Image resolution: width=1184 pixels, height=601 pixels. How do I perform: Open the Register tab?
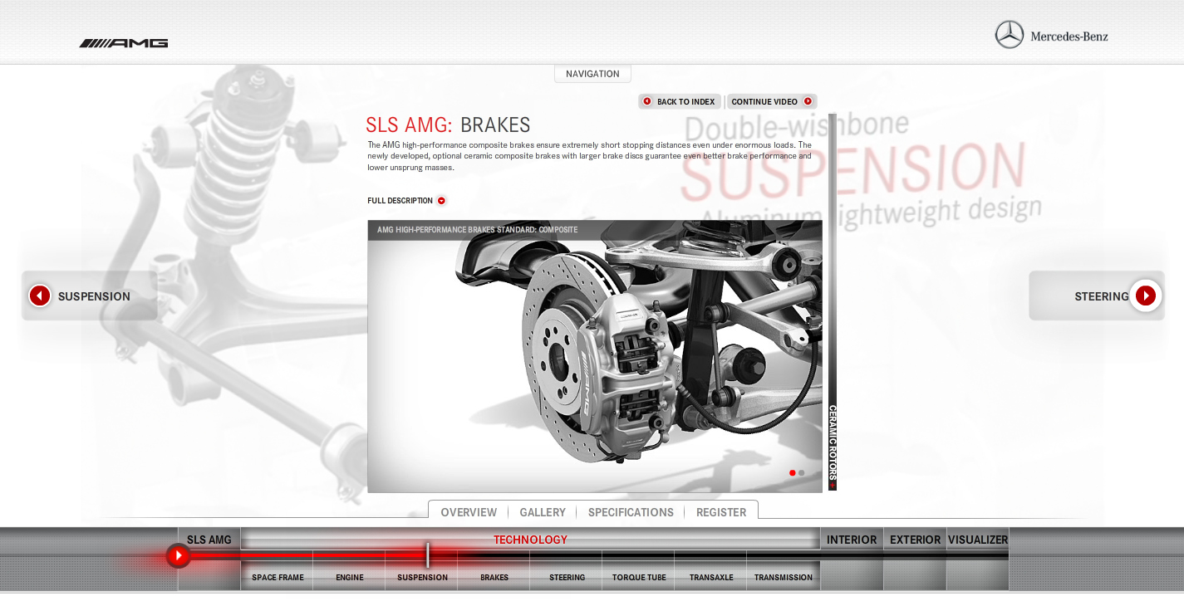(721, 512)
